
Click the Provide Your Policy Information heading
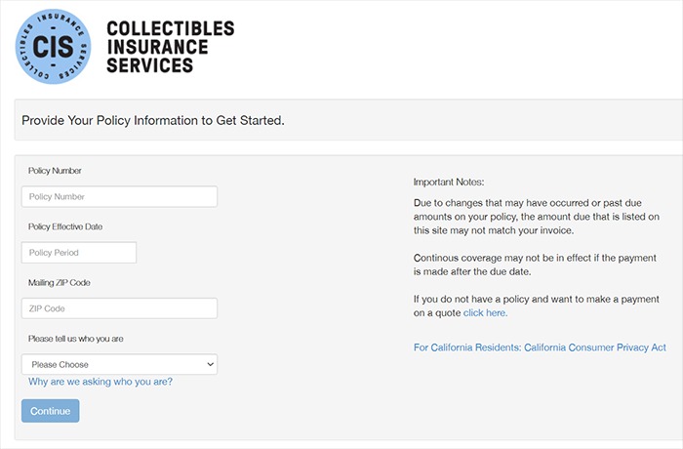click(x=153, y=120)
